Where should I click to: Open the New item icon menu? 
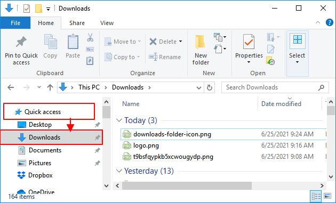pyautogui.click(x=220, y=37)
